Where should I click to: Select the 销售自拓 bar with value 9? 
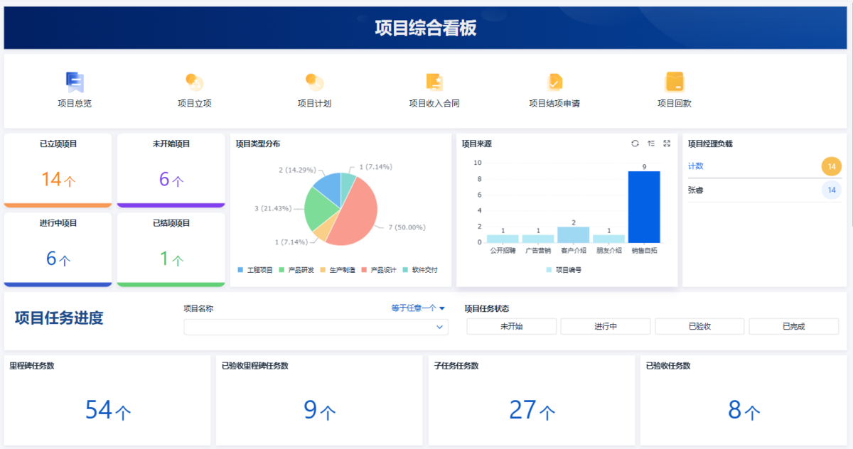coord(644,207)
